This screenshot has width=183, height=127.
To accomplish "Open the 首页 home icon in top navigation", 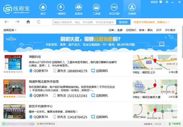I will (x=43, y=9).
